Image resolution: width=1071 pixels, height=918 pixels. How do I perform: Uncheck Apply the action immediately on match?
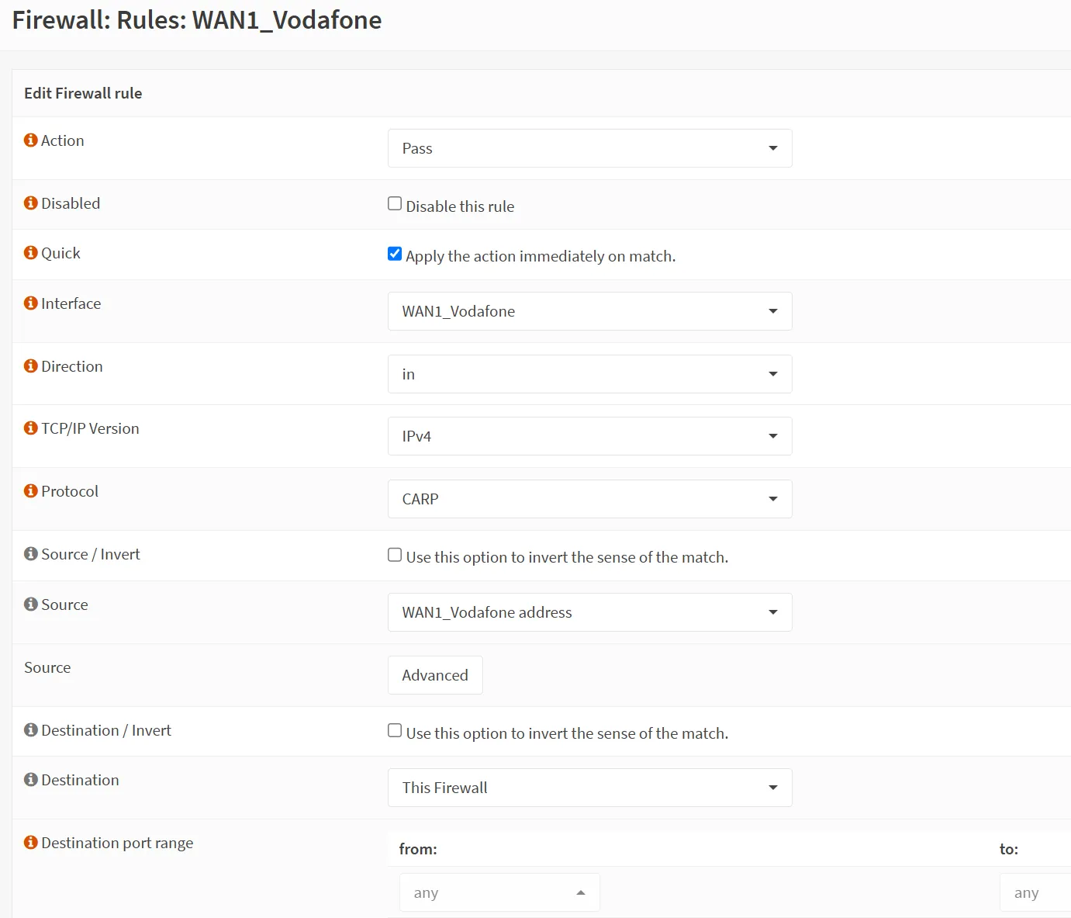tap(395, 254)
